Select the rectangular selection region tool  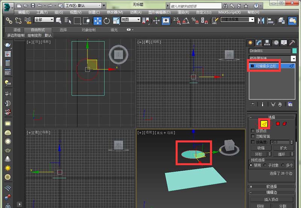point(77,20)
